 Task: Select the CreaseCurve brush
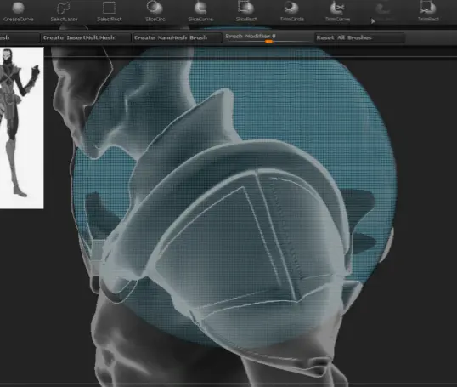(18, 11)
